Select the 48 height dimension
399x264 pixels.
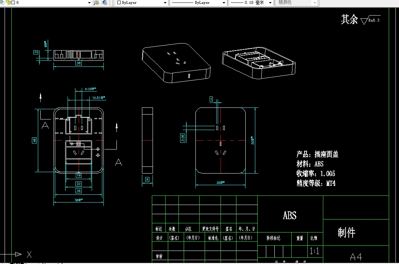coord(34,140)
